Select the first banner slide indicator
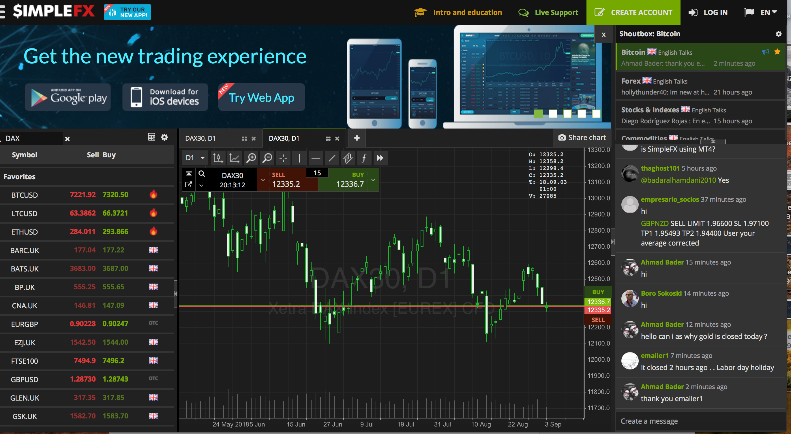Screen dimensions: 791x434 [539, 114]
